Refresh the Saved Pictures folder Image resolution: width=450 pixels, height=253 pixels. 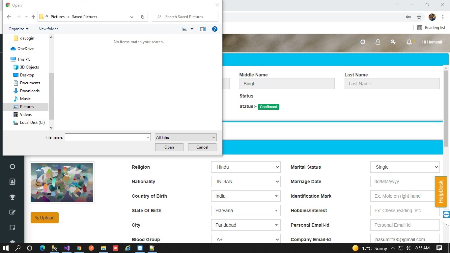[x=143, y=17]
